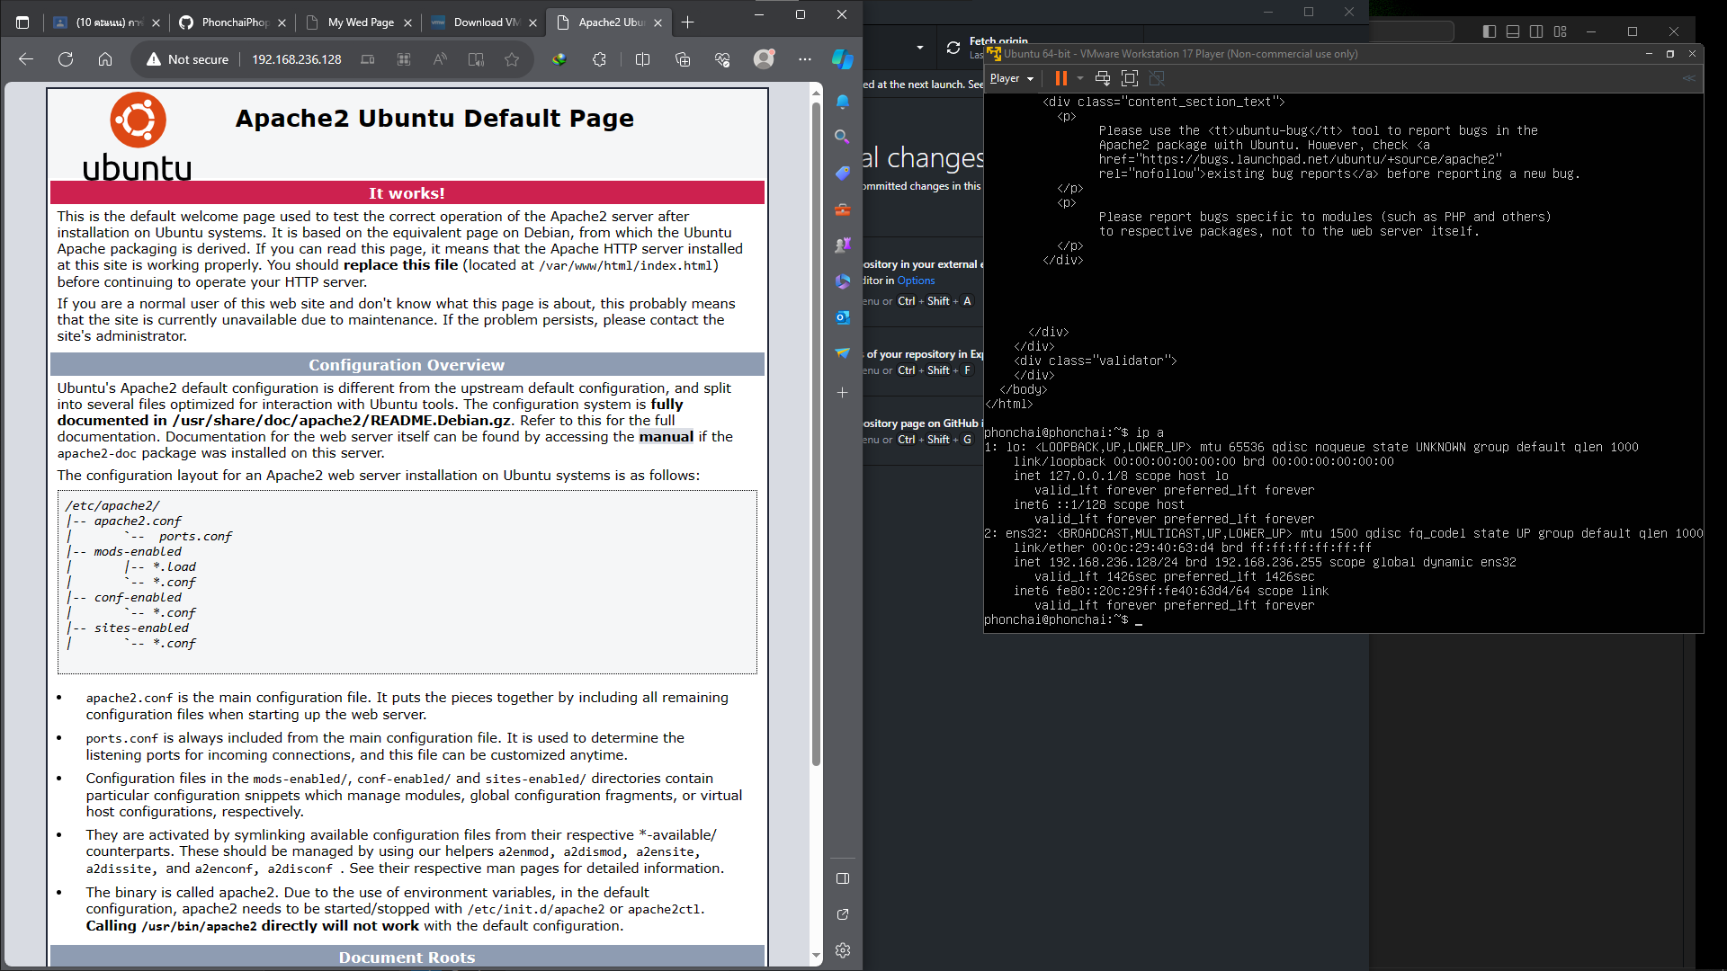Refresh the Apache2 page
The image size is (1727, 971).
point(66,59)
